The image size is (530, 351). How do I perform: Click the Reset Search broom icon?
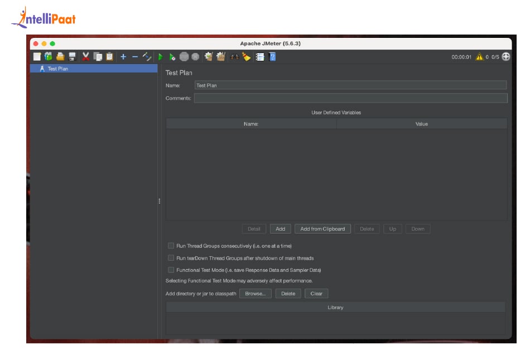click(x=247, y=57)
